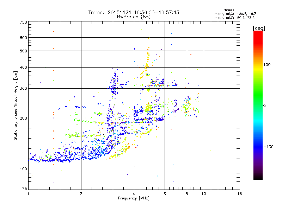Click the black bottom of the phase colorbar

[x=258, y=177]
